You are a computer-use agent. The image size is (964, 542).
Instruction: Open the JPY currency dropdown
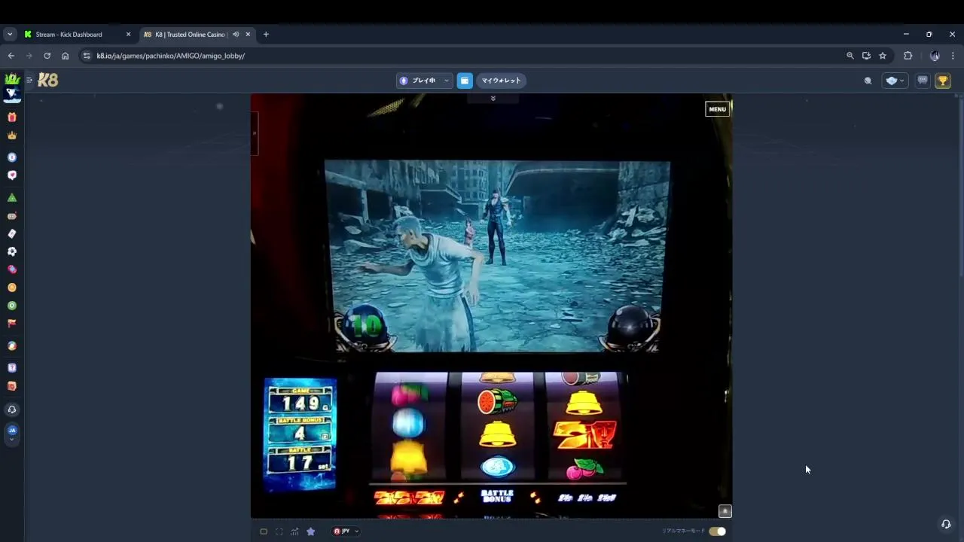point(346,531)
